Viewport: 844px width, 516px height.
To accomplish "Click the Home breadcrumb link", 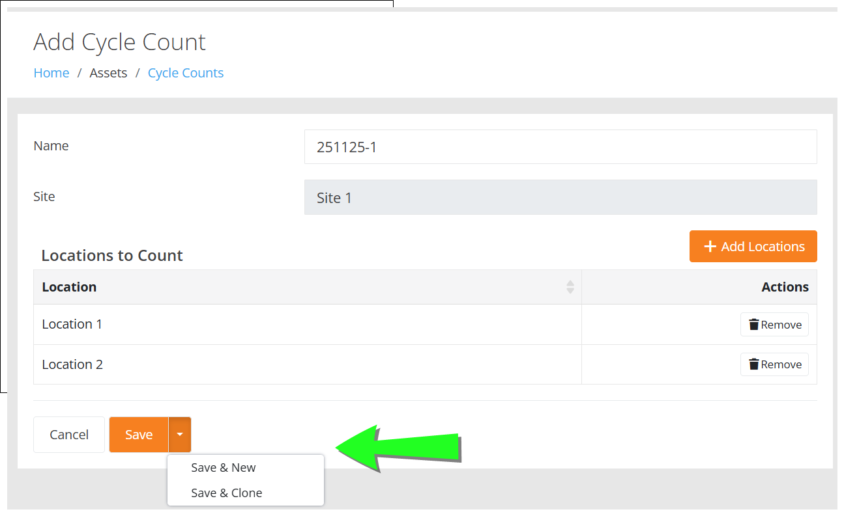I will pyautogui.click(x=51, y=73).
